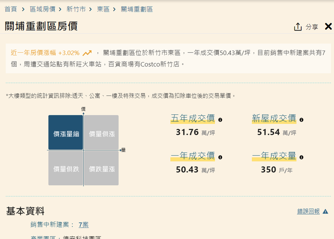Click the 50.43 萬/坪 value
This screenshot has height=239, width=334.
point(195,170)
